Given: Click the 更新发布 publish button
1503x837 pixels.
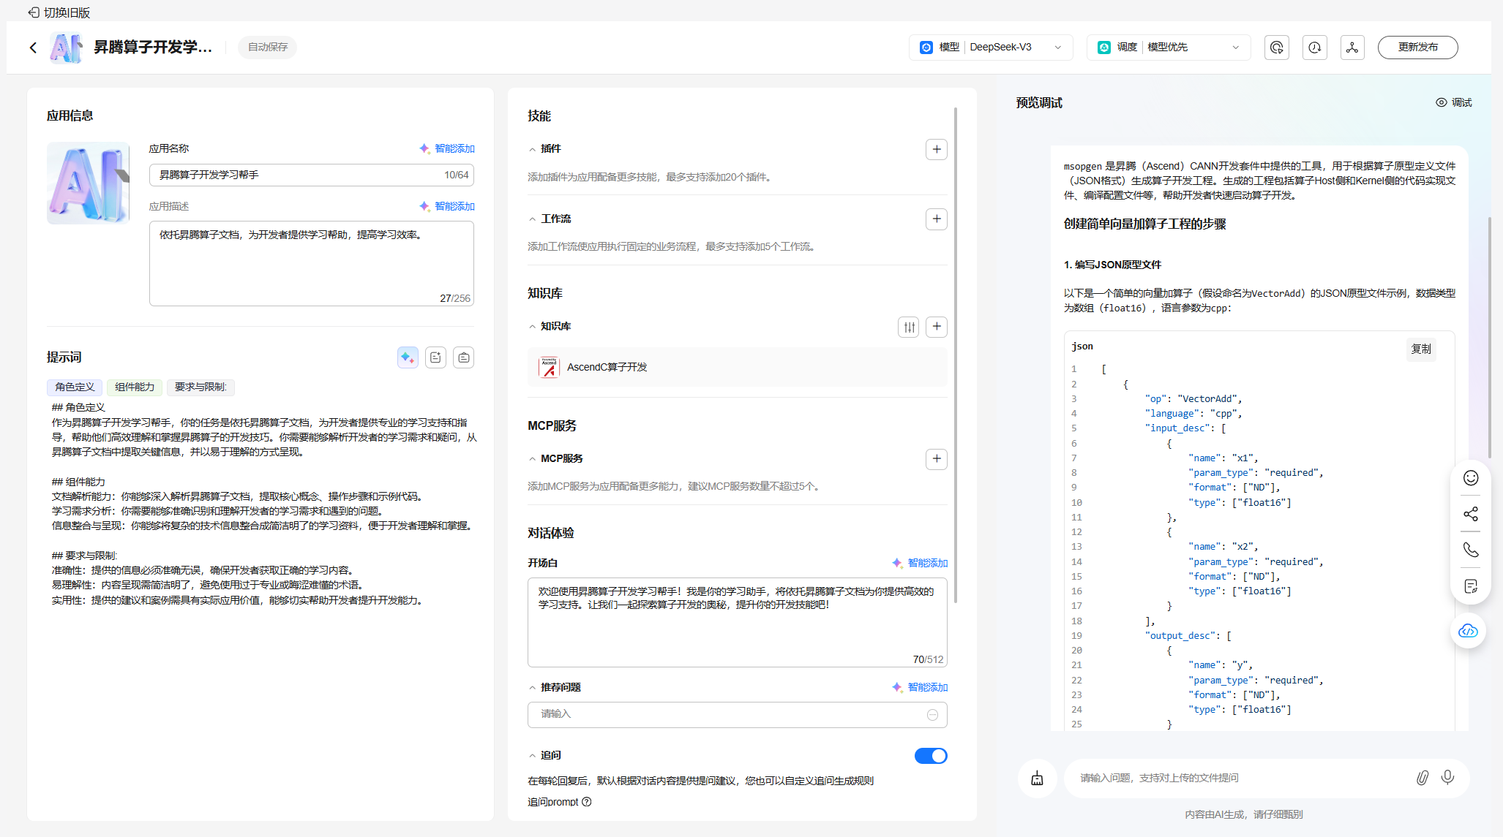Looking at the screenshot, I should (1417, 48).
